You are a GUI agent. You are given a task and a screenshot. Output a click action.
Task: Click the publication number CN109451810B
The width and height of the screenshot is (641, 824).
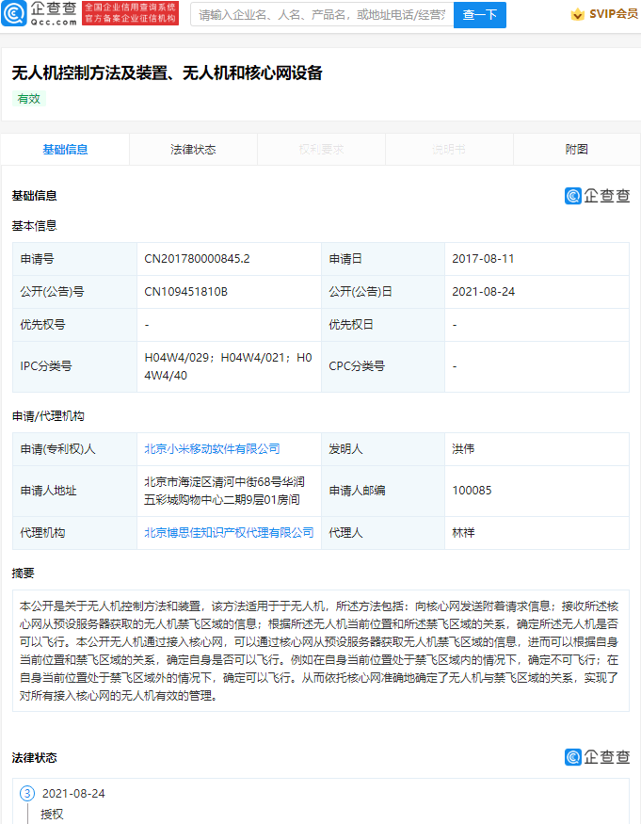coord(185,292)
